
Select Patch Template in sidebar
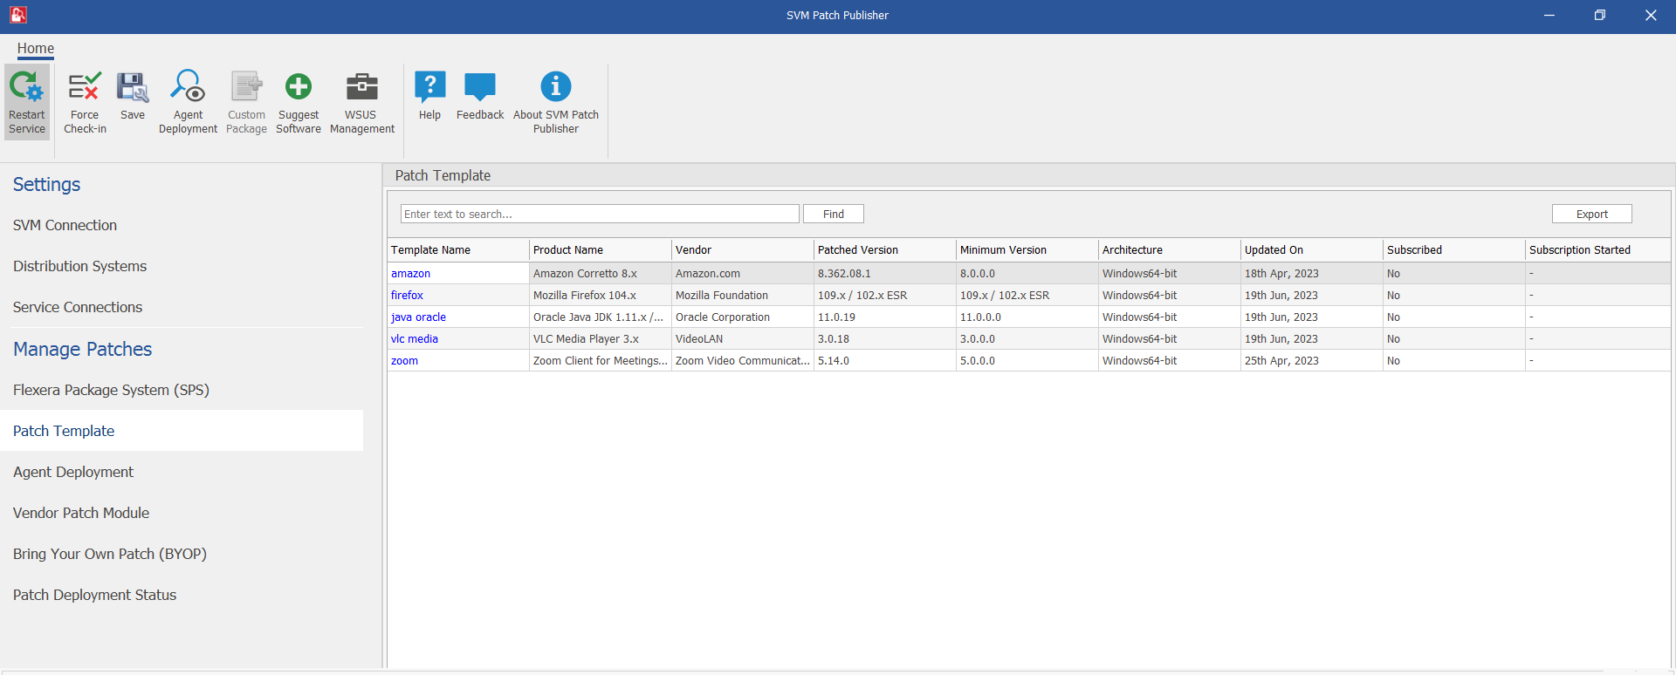(182, 431)
